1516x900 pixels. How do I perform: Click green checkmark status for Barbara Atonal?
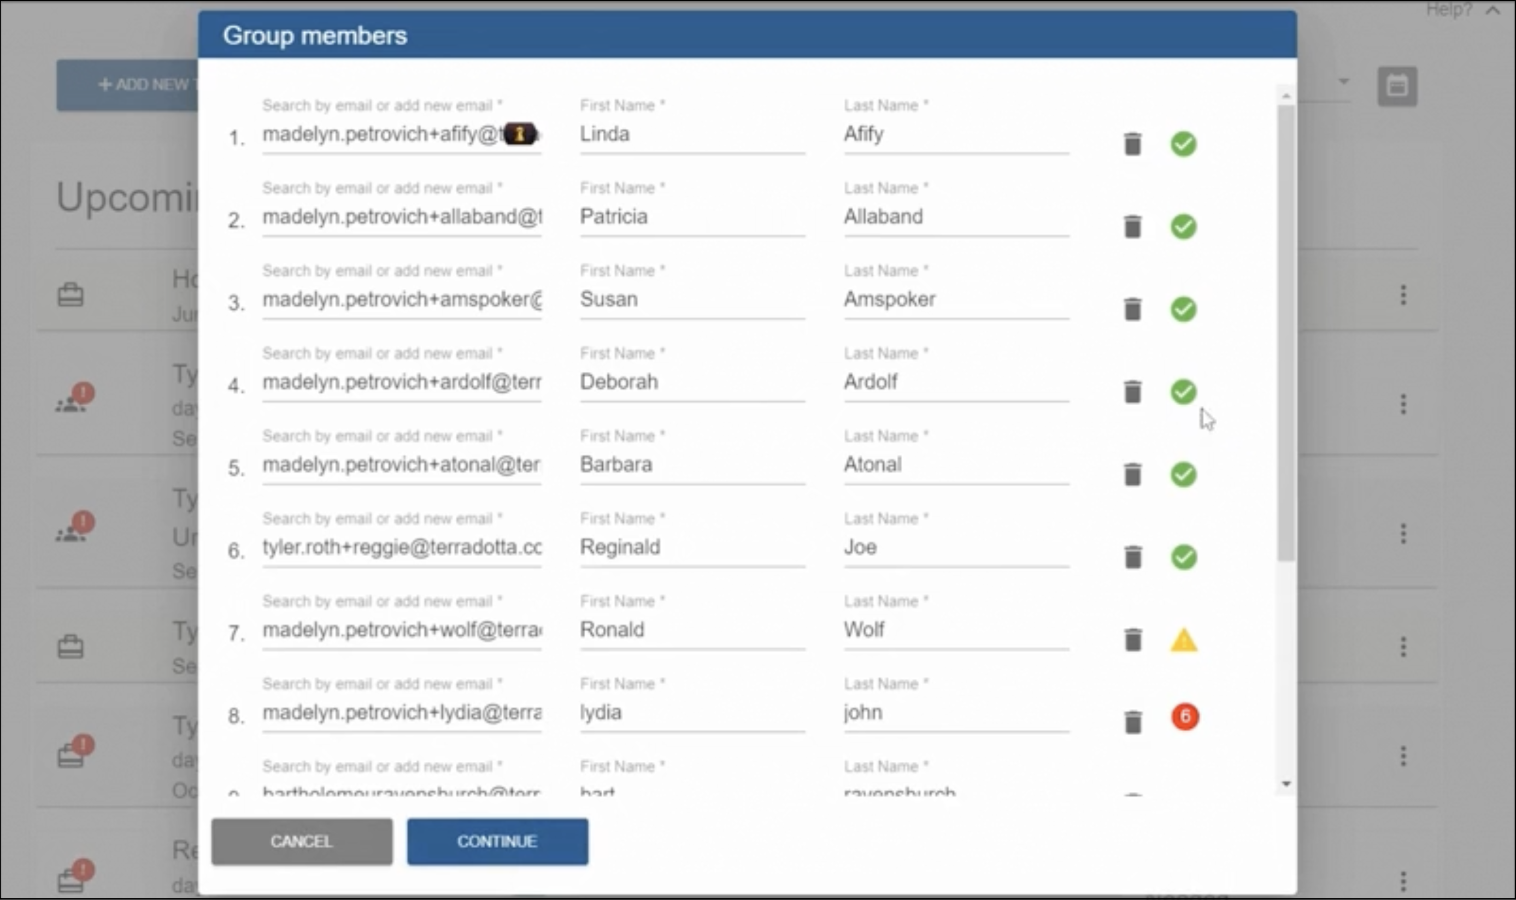click(1183, 474)
